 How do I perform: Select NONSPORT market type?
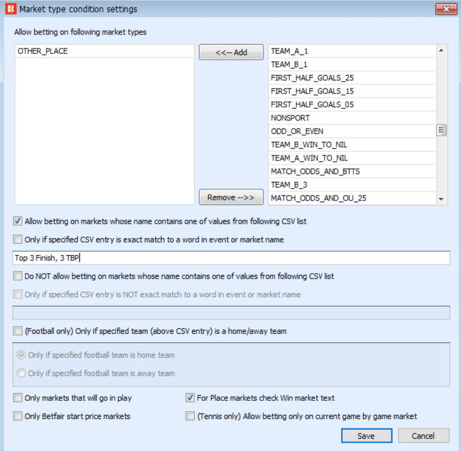[x=352, y=118]
